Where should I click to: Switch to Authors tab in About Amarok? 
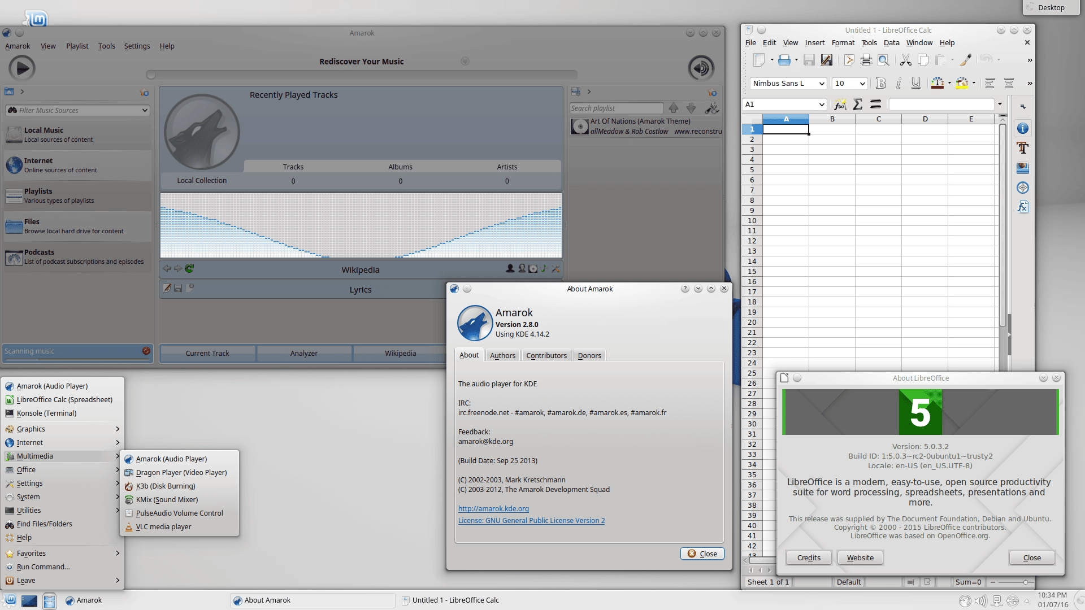[502, 355]
